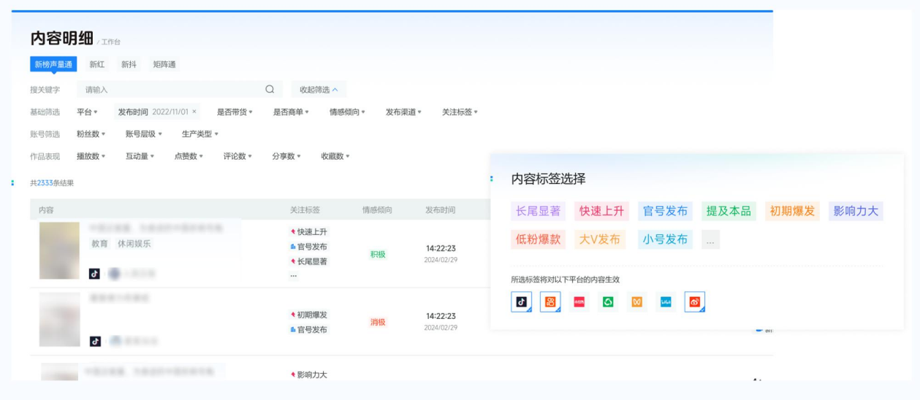Open the 是否带货 dropdown
920x400 pixels.
coord(234,112)
